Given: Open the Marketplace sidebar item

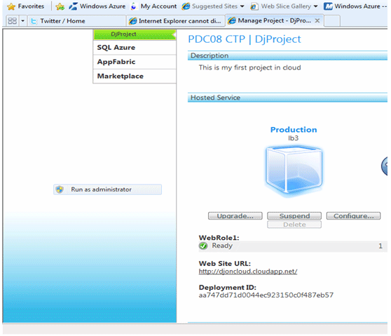Looking at the screenshot, I should coord(135,76).
